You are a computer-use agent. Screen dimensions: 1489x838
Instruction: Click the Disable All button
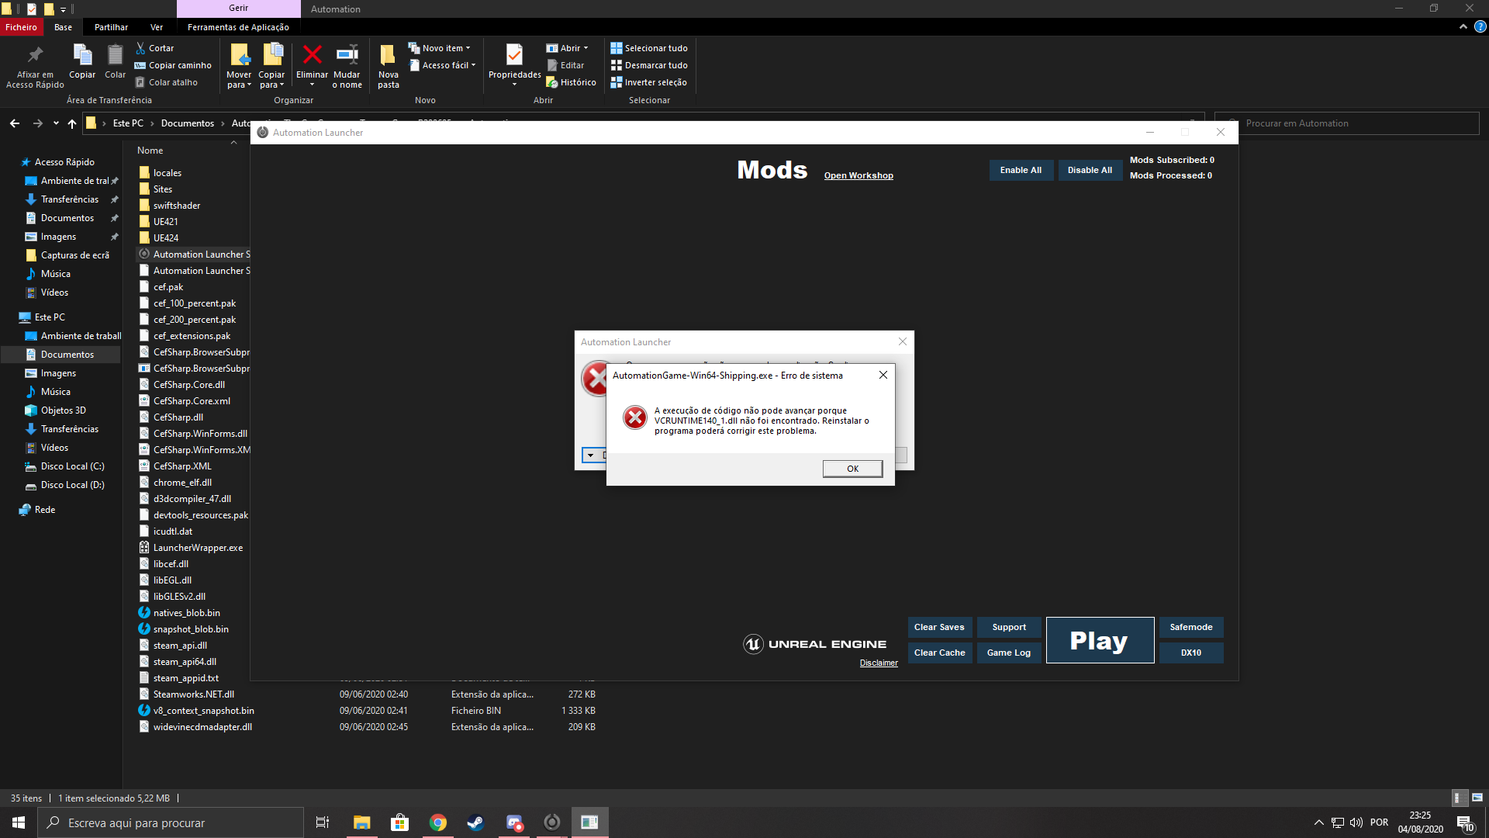pyautogui.click(x=1090, y=170)
